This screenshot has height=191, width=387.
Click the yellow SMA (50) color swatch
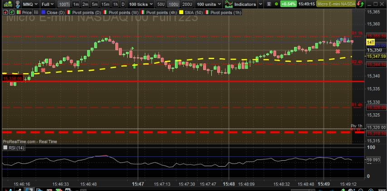point(181,12)
